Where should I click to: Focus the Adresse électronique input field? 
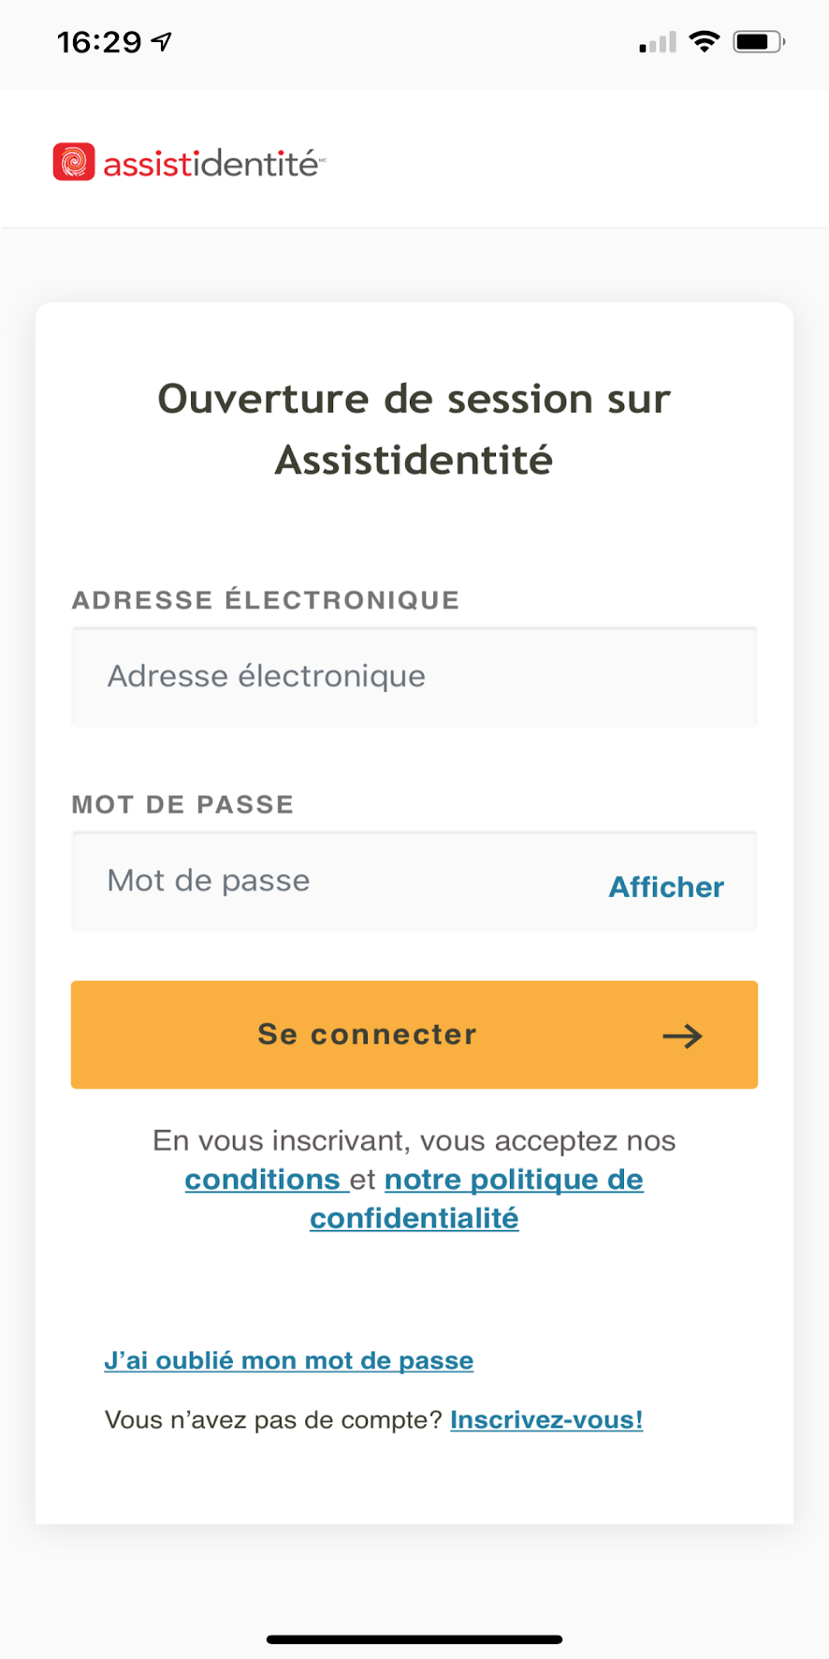coord(414,677)
